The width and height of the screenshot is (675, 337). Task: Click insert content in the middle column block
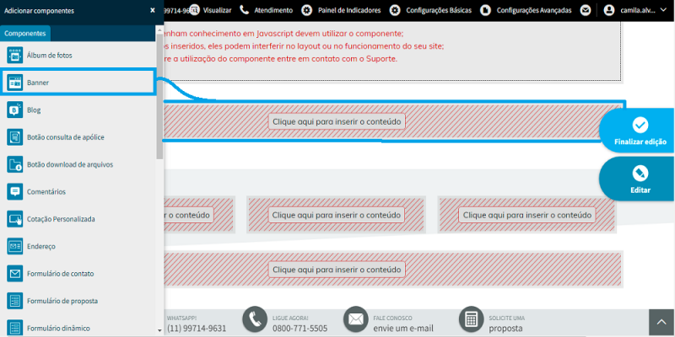(x=336, y=215)
